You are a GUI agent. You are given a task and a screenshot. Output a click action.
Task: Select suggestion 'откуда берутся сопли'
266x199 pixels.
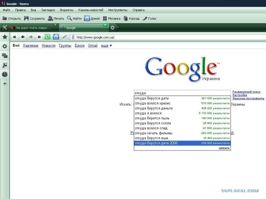pyautogui.click(x=182, y=123)
